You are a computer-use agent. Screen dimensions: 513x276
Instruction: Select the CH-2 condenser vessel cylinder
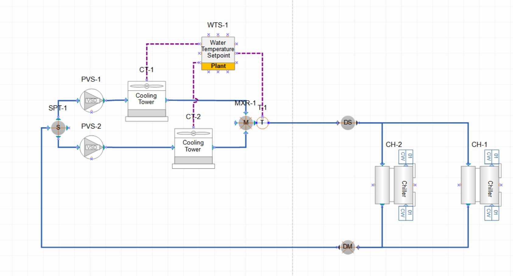(382, 185)
